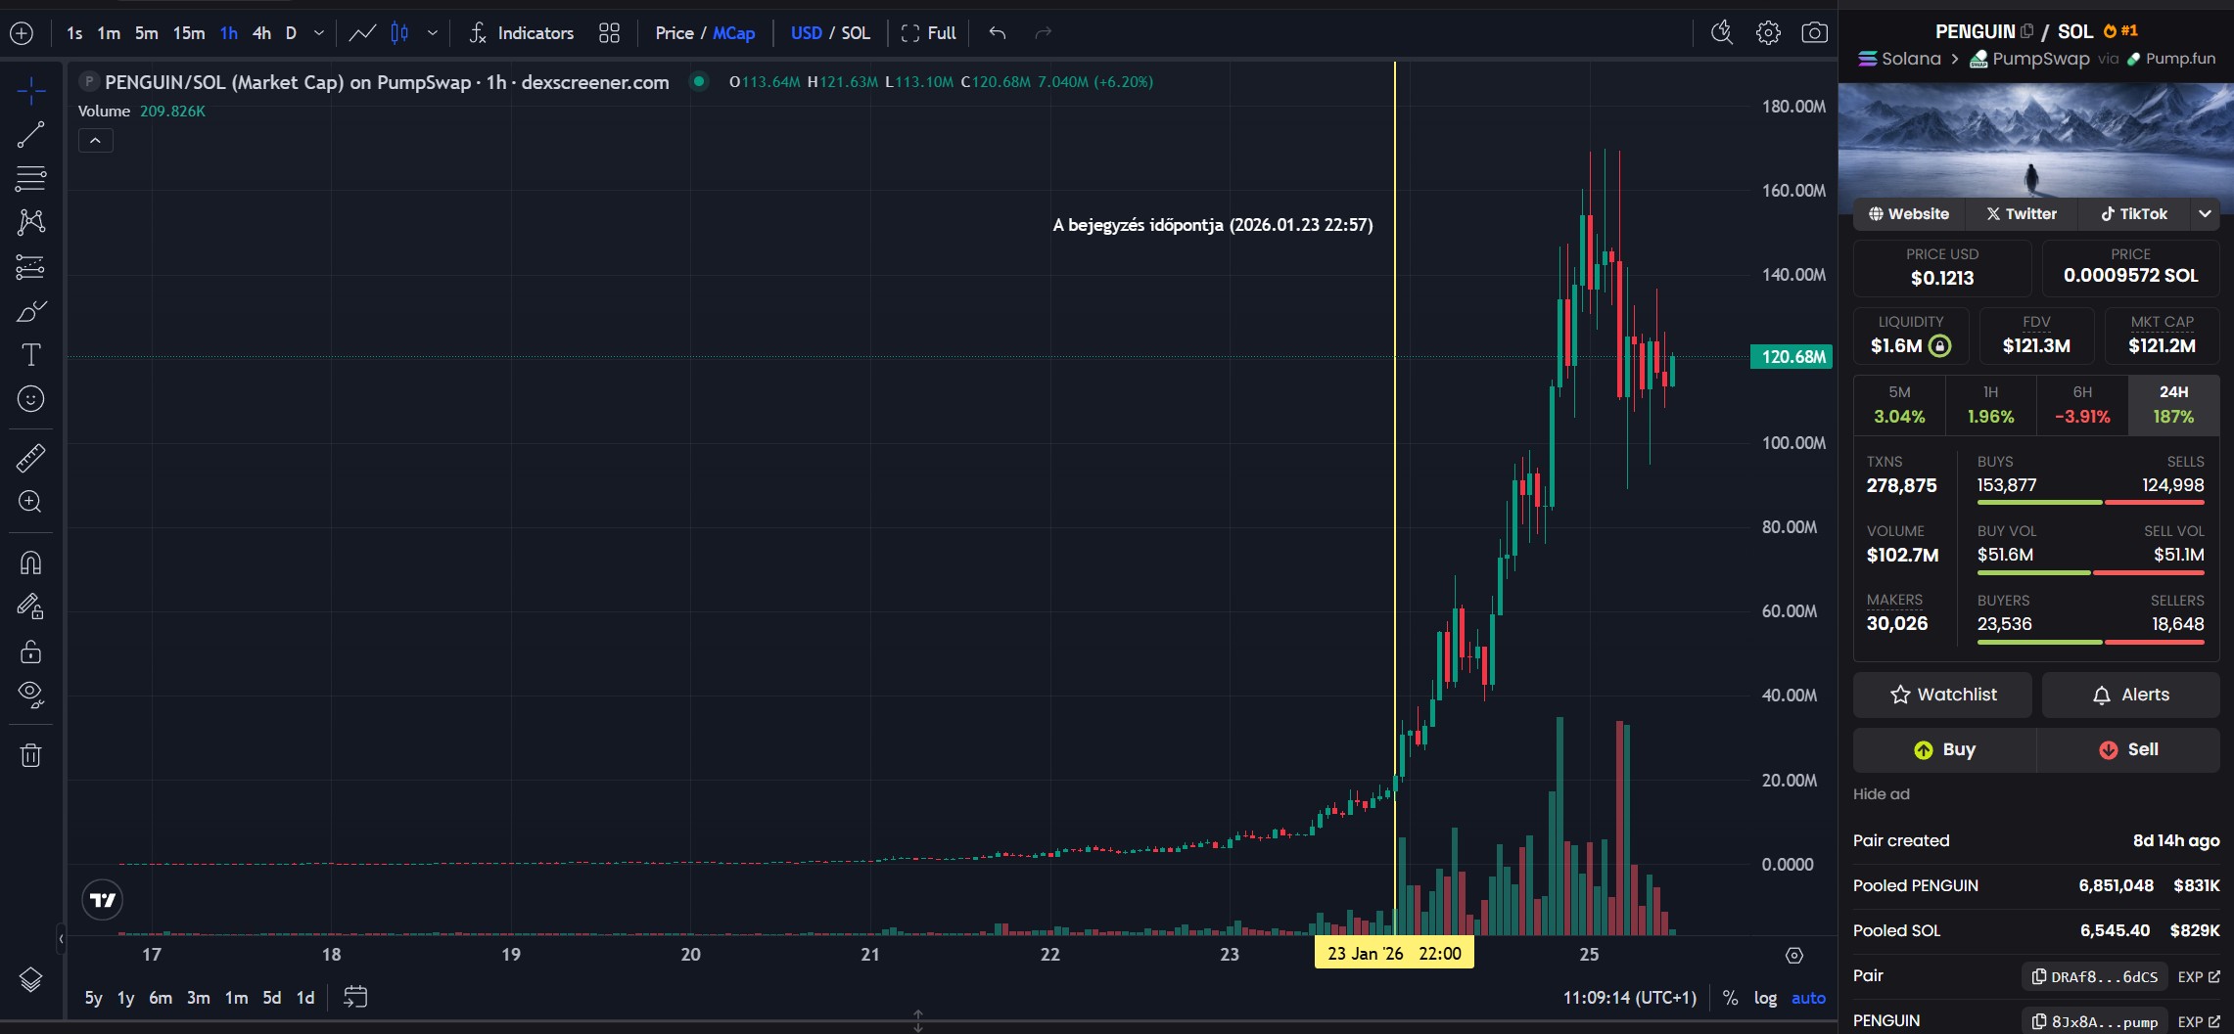Toggle the log scale option

[1765, 998]
